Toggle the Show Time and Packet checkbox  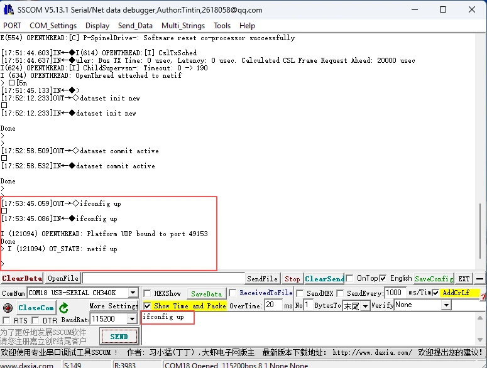(148, 306)
